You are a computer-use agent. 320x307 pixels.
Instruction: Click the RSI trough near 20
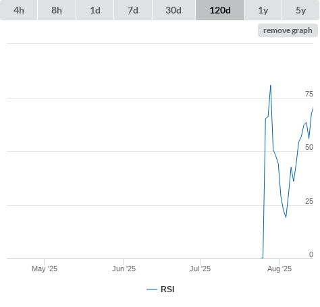[x=286, y=217]
